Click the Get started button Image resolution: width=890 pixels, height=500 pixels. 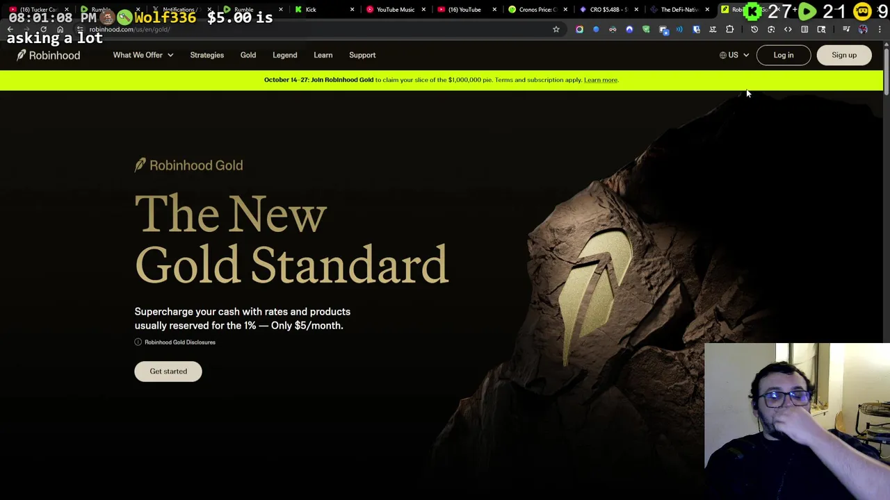tap(168, 371)
